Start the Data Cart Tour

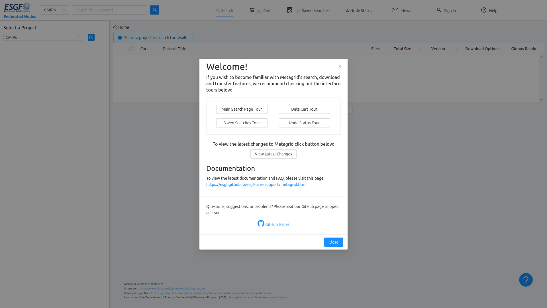[304, 109]
